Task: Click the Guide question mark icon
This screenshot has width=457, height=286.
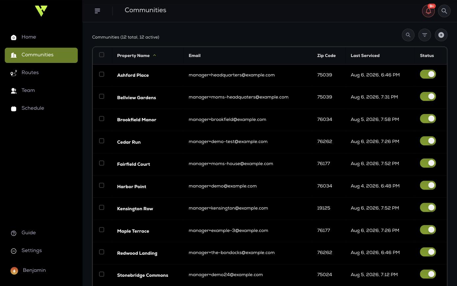Action: [13, 233]
